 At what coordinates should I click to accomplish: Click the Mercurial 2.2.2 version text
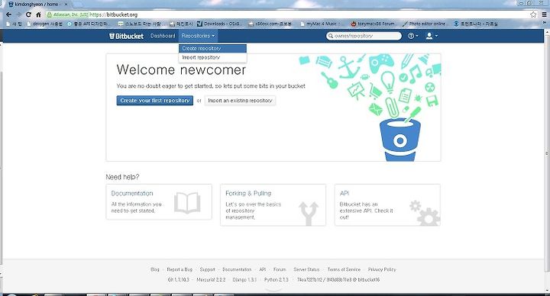point(211,279)
